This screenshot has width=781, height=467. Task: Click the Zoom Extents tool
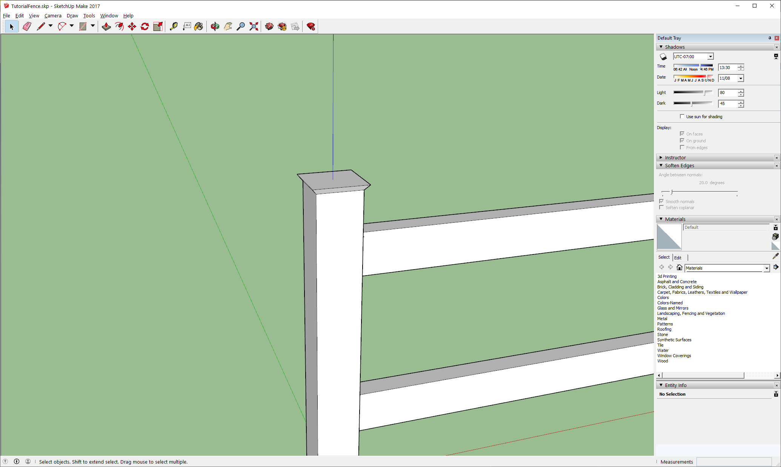point(254,26)
